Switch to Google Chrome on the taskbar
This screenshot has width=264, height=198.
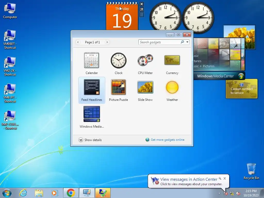click(x=71, y=193)
